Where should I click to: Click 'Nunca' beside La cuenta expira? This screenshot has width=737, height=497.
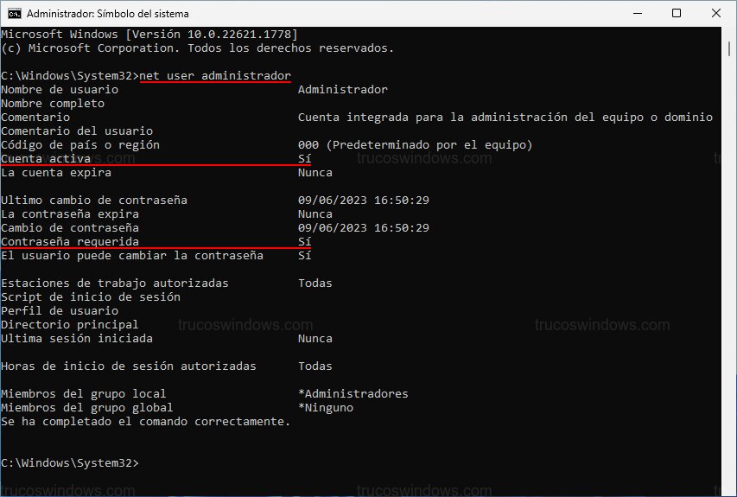(314, 173)
